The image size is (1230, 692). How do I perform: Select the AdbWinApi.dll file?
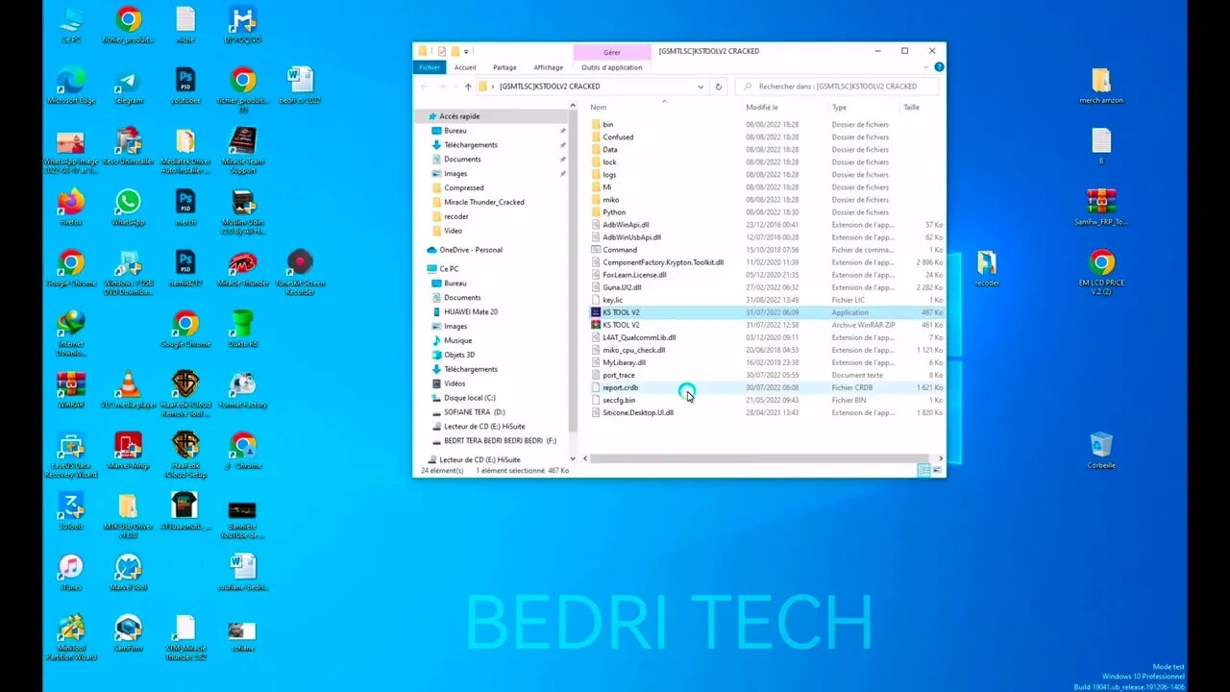[x=767, y=225]
